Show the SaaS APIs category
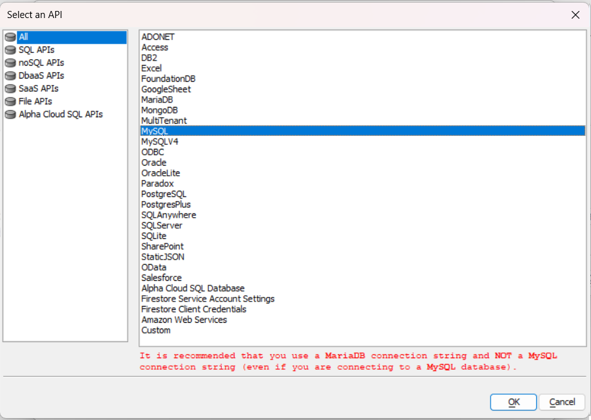Viewport: 591px width, 420px height. coord(39,89)
